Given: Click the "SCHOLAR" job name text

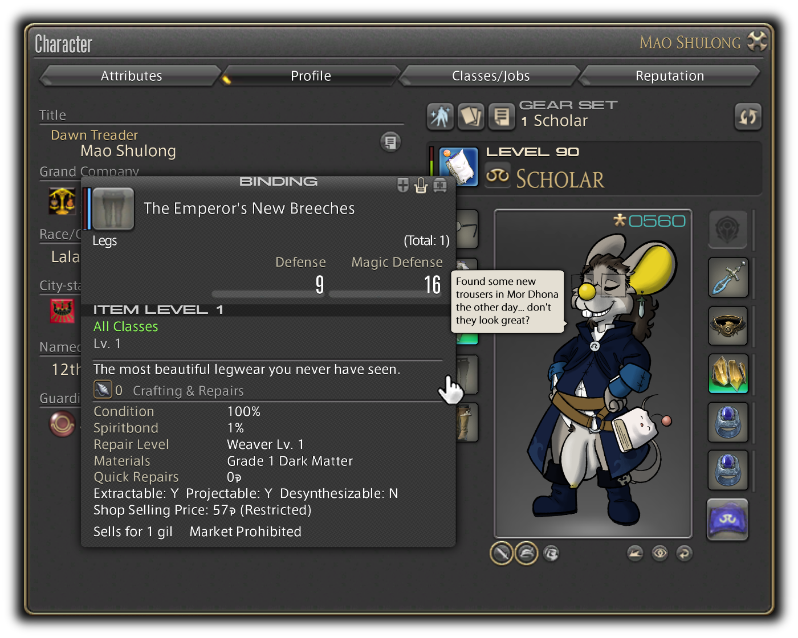Looking at the screenshot, I should (x=560, y=179).
